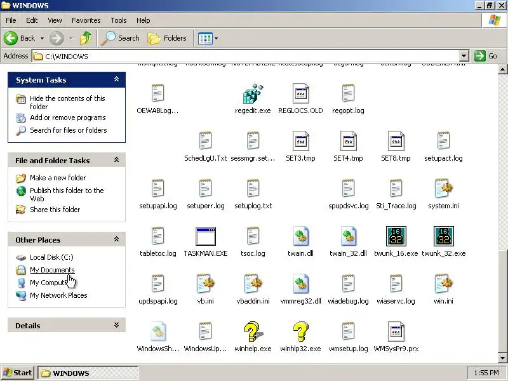Select the twain_32.dll file icon
This screenshot has height=381, width=508.
[348, 236]
